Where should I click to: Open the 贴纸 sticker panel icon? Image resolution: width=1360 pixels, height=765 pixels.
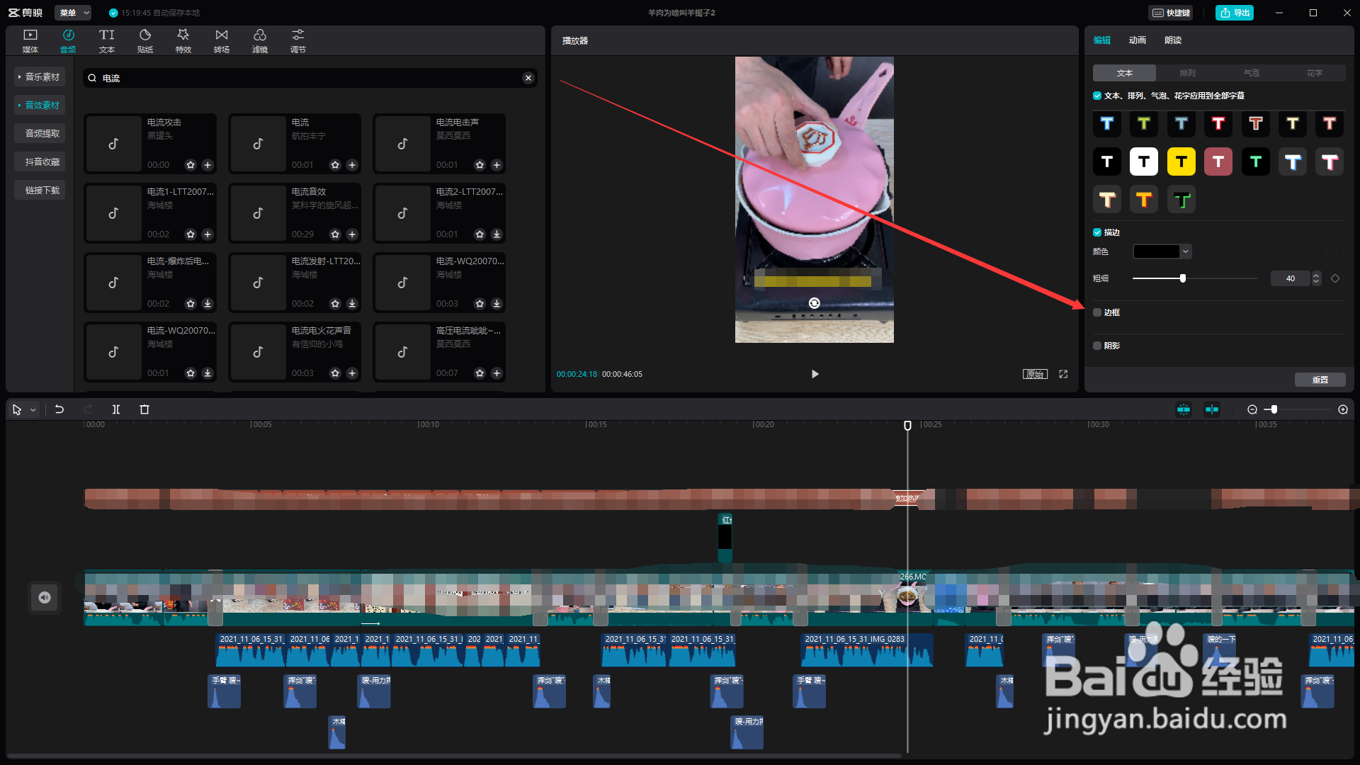point(145,40)
